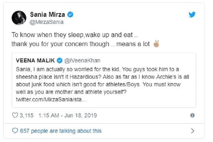Click the 3,115 likes count
This screenshot has height=142, width=213.
(x=27, y=115)
